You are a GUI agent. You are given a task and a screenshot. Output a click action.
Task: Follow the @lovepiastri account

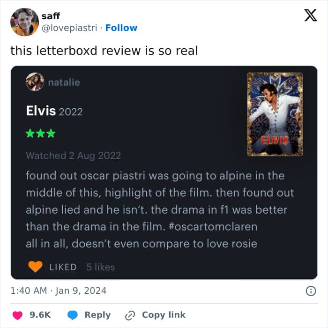pyautogui.click(x=121, y=28)
